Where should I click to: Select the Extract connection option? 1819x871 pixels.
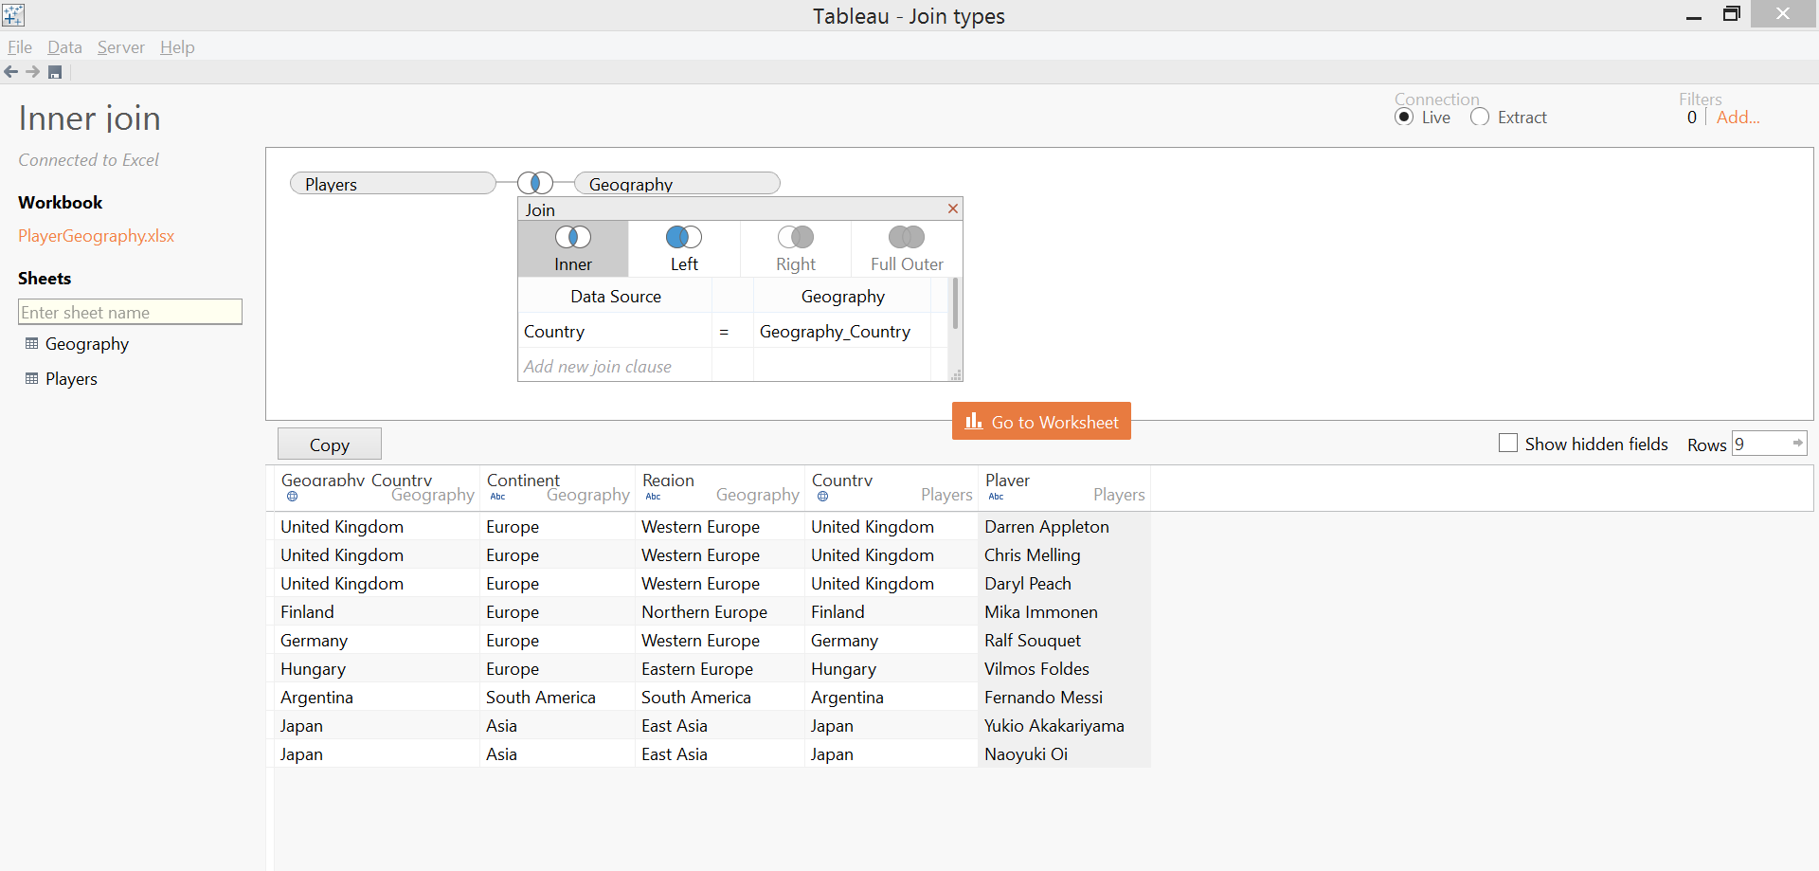click(x=1479, y=117)
